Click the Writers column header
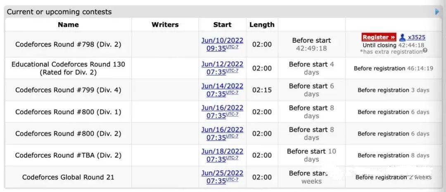Viewport: 446px width, 192px height. tap(165, 25)
